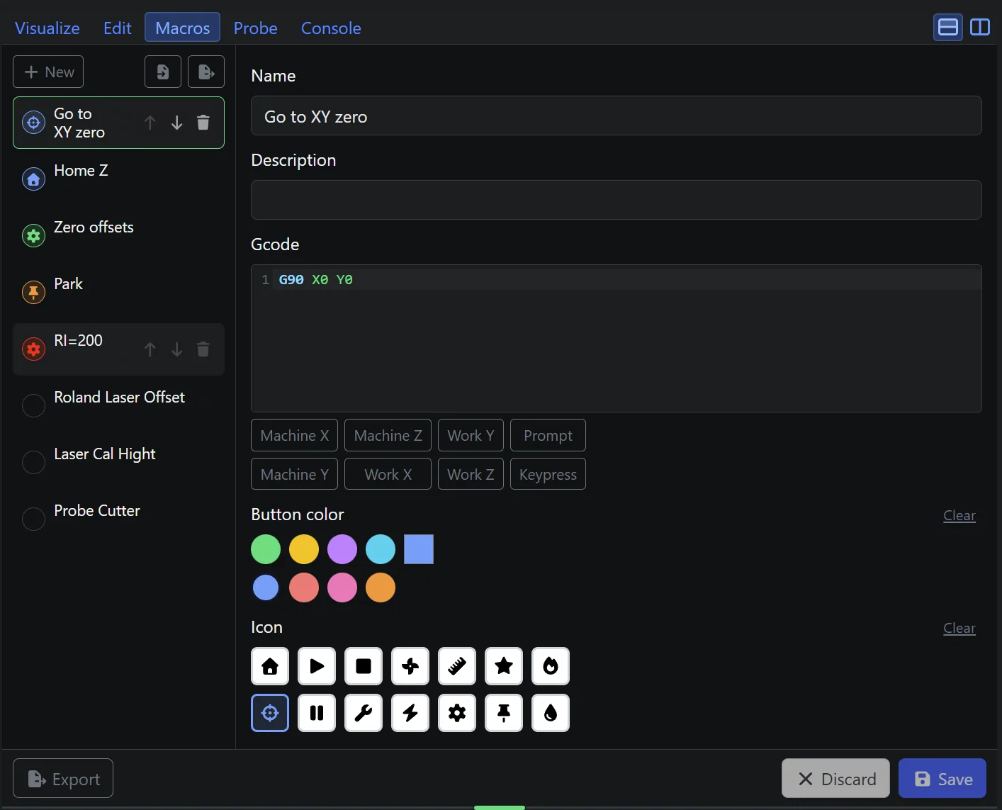Screen dimensions: 1002x810
Task: Choose the fan icon
Action: point(410,666)
